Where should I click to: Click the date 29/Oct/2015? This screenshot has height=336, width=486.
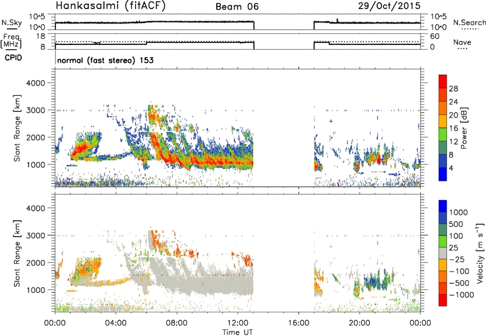389,6
